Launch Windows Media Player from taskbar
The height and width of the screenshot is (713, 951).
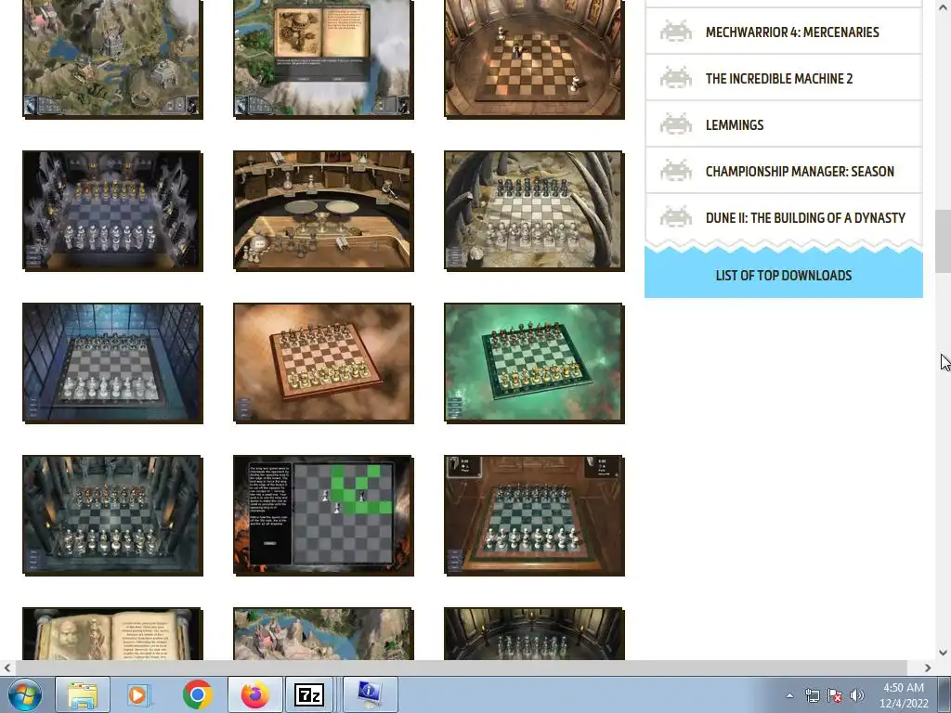click(137, 694)
